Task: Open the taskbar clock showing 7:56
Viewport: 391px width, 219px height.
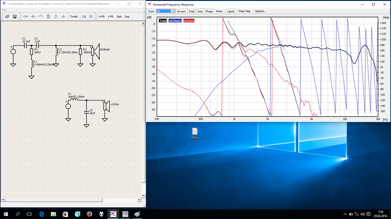Action: tap(380, 214)
